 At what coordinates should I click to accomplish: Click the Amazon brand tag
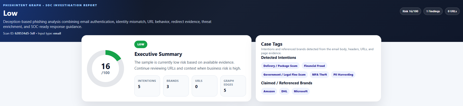[269, 91]
